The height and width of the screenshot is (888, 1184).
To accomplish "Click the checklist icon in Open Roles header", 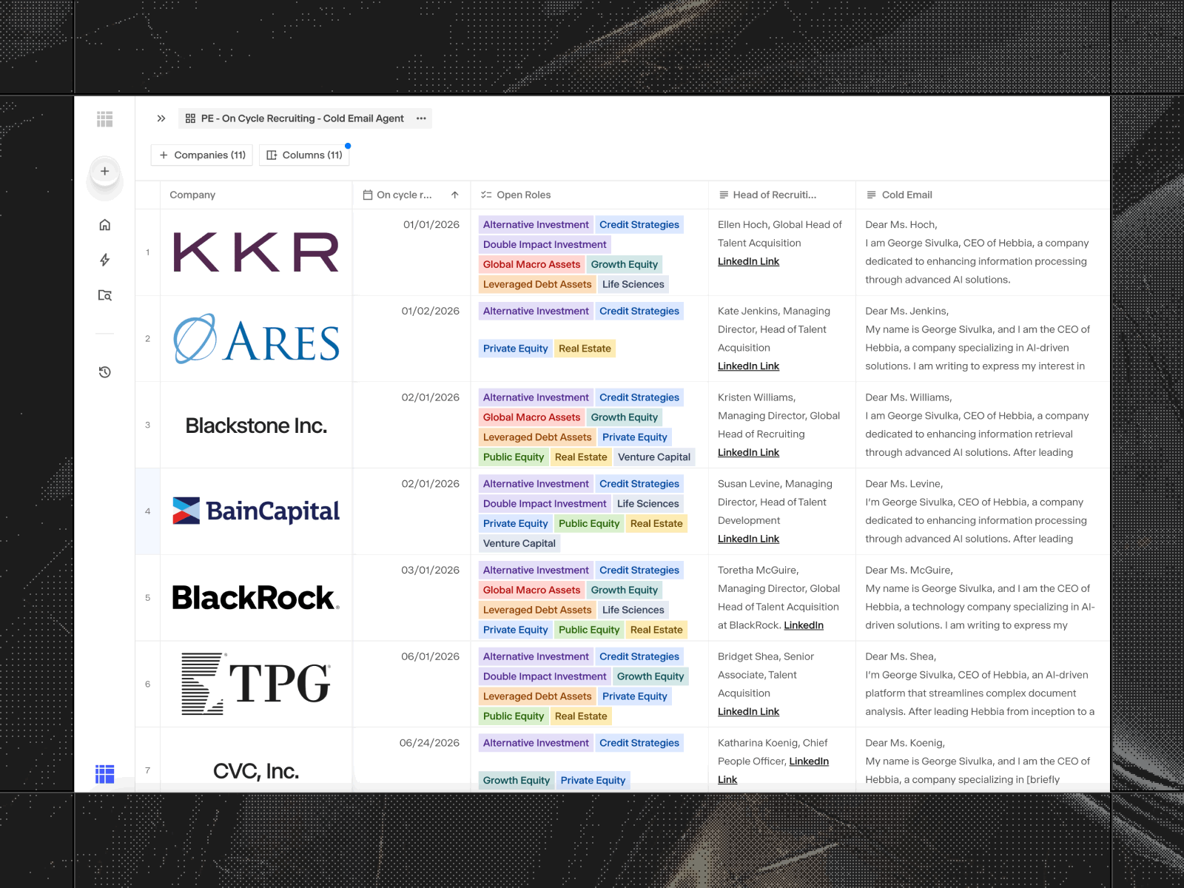I will point(486,195).
